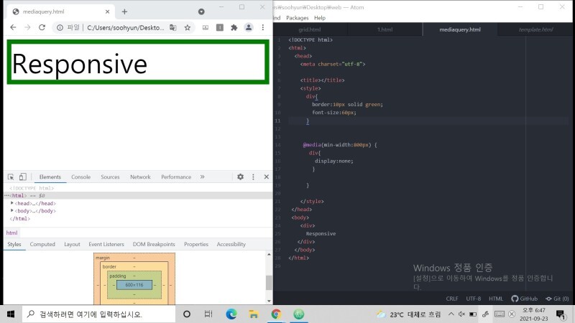The width and height of the screenshot is (575, 323).
Task: Open the DOM Breakpoints pane tab
Action: [x=154, y=244]
